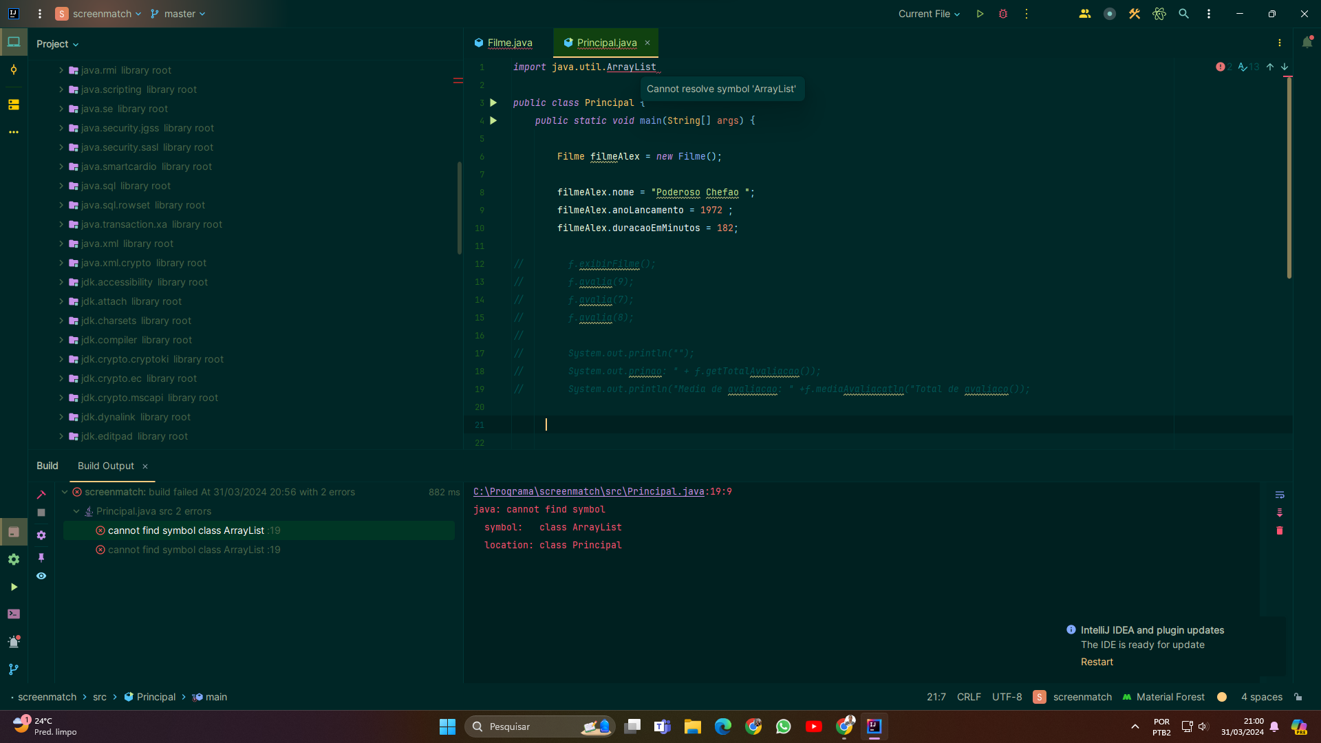Toggle soft-wrap in build output
This screenshot has width=1321, height=743.
[1280, 495]
